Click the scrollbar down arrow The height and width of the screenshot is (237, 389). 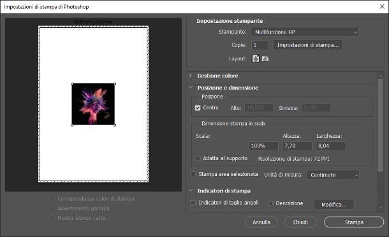pos(380,208)
